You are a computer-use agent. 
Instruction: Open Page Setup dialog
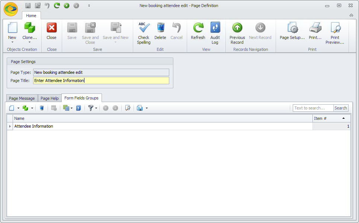[292, 31]
